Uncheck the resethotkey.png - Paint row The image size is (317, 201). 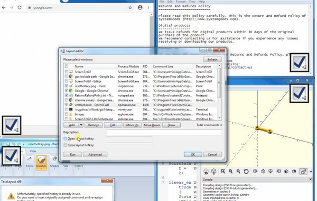click(67, 86)
